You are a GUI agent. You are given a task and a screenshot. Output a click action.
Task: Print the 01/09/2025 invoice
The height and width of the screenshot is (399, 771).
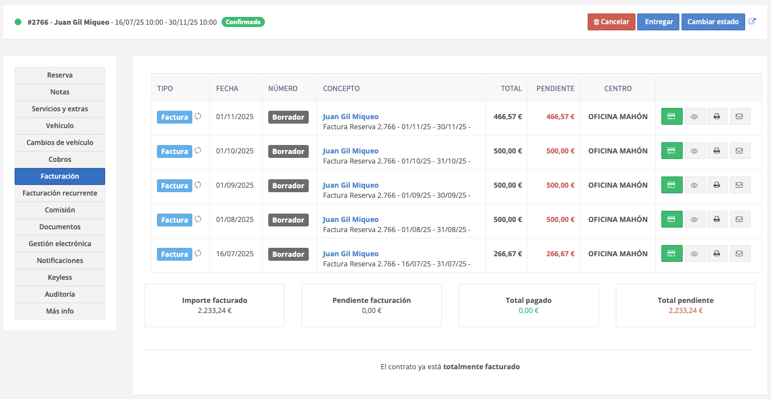tap(717, 185)
